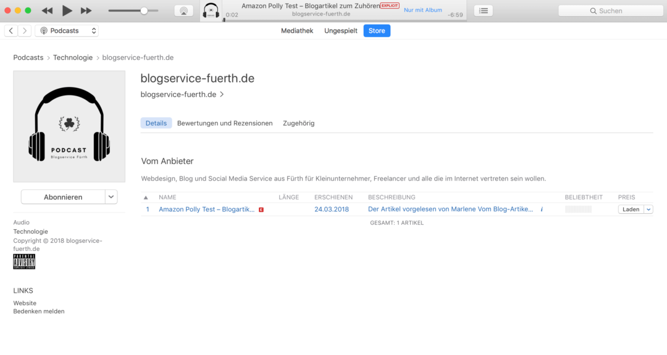Click the AirPlay icon in the toolbar
Viewport: 667px width, 355px height.
(x=183, y=10)
